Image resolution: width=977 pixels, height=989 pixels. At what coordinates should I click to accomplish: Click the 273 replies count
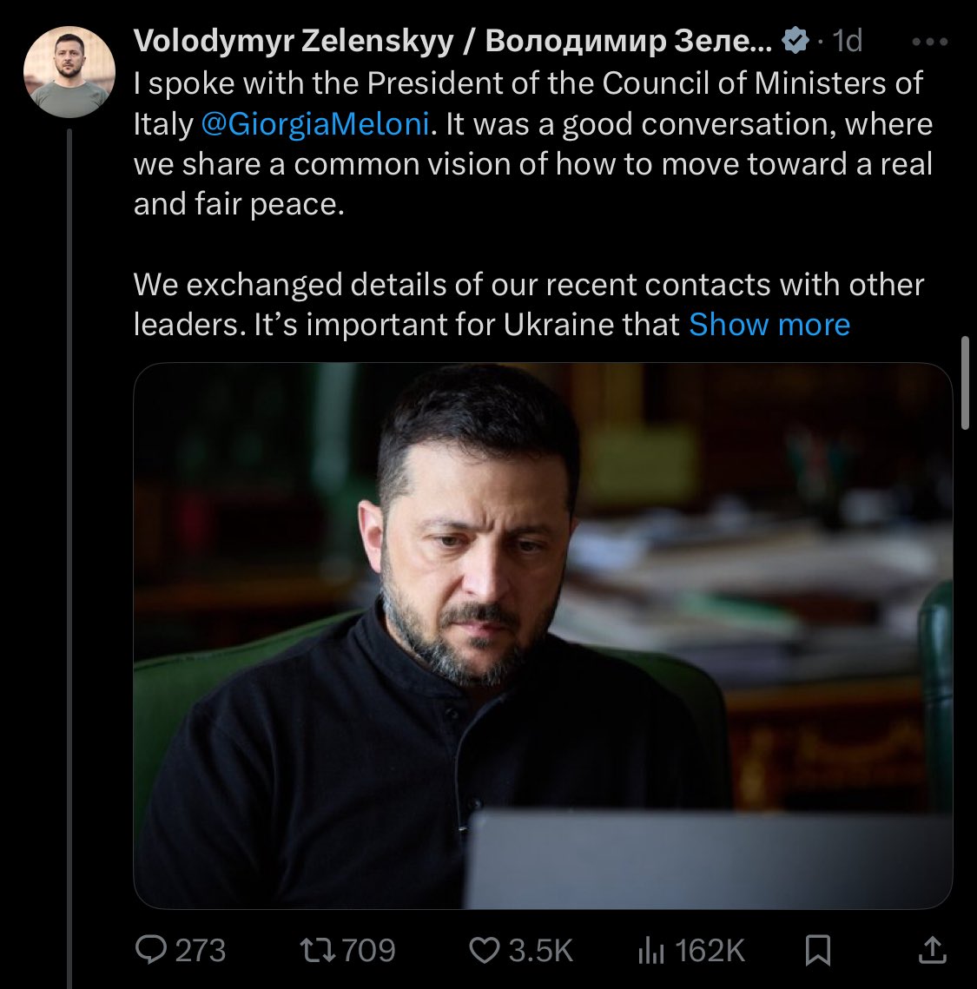point(200,950)
